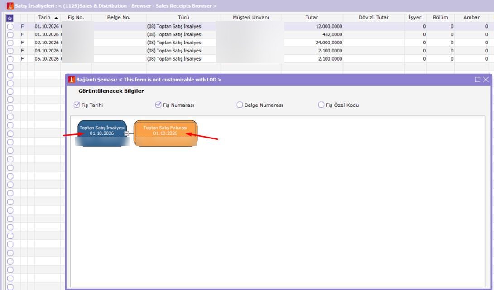Viewport: 494px width, 290px height.
Task: Click the Tutar column header
Action: [x=312, y=18]
